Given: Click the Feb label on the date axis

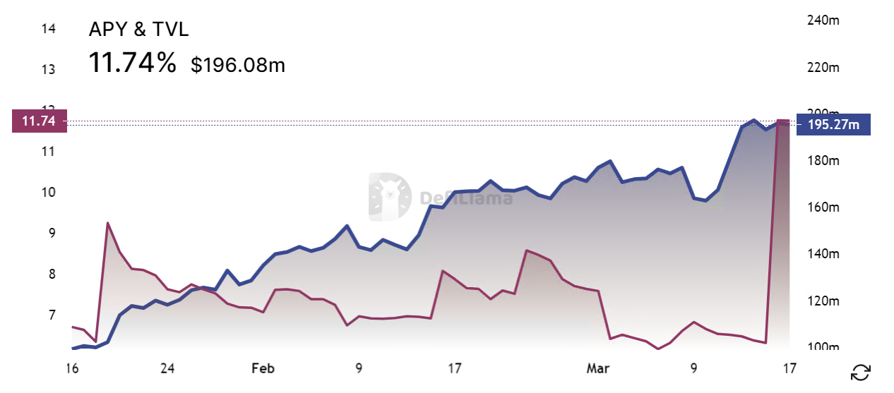Looking at the screenshot, I should pyautogui.click(x=263, y=368).
